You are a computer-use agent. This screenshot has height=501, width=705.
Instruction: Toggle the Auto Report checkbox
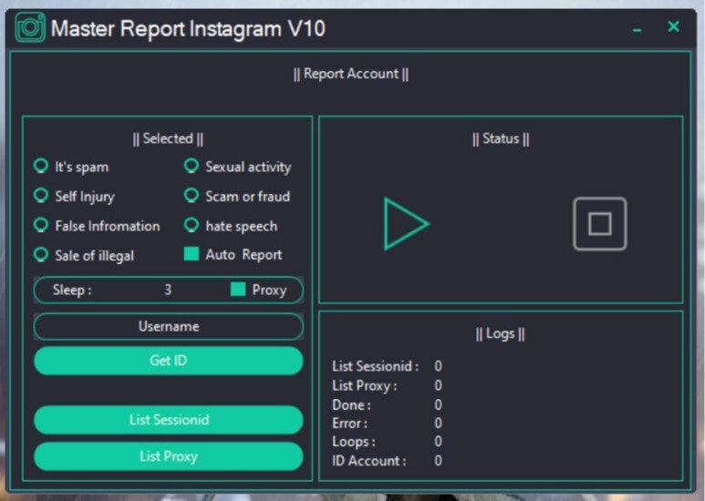click(192, 254)
